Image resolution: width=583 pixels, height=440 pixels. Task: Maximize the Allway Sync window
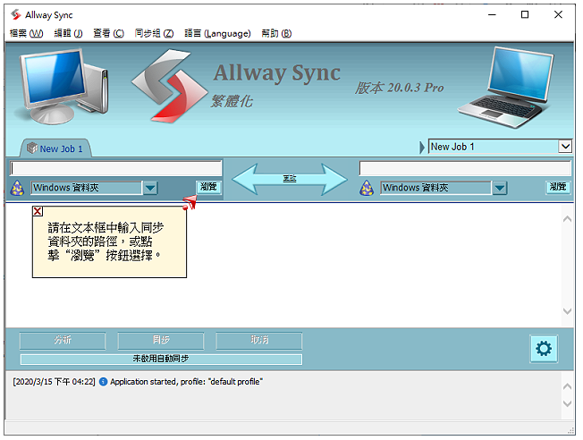point(525,15)
